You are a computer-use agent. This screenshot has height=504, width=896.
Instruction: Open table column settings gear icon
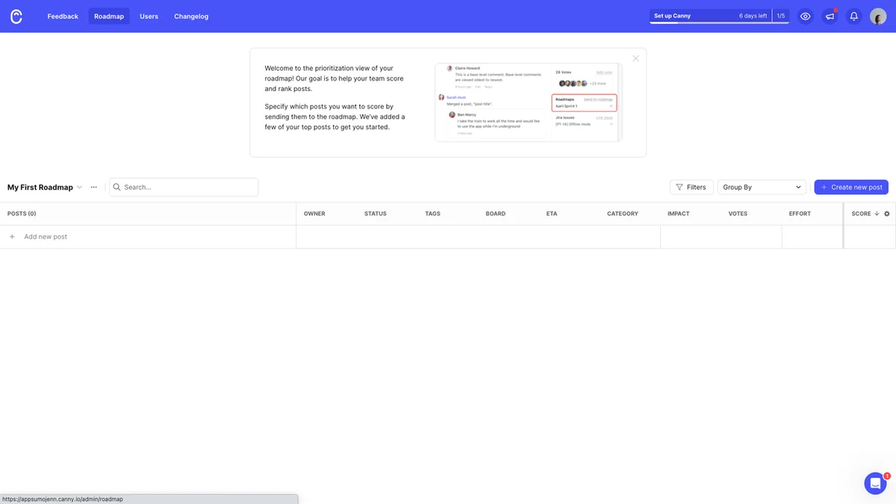(x=887, y=214)
